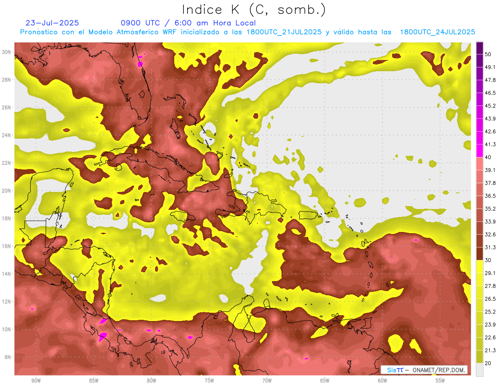Click the '33.9' colorbar value
The width and height of the screenshot is (499, 386).
(x=490, y=222)
